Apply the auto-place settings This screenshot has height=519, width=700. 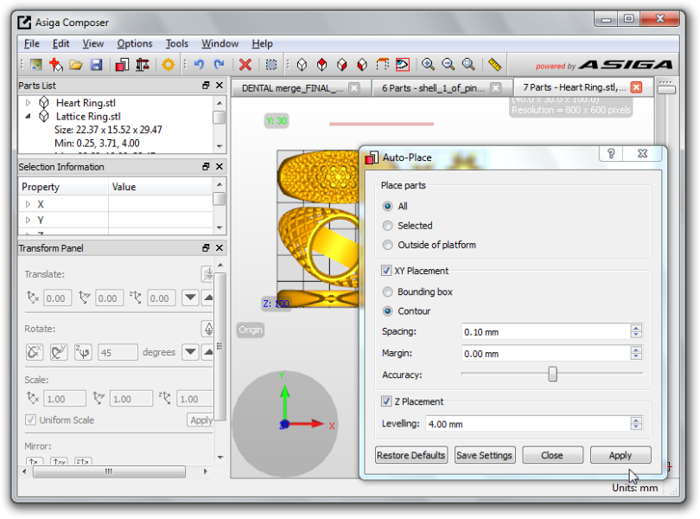[620, 455]
